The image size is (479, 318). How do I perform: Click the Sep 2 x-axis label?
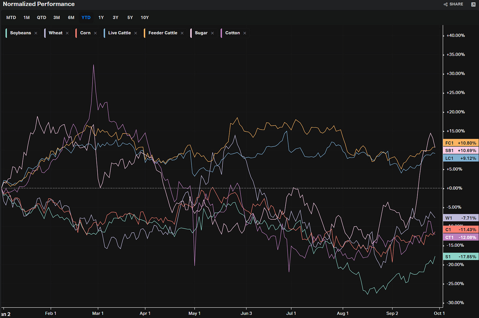click(x=392, y=313)
